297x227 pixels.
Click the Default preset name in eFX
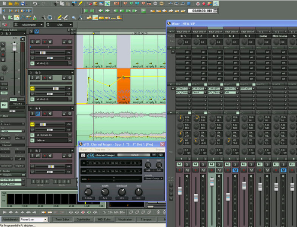[x=134, y=155]
